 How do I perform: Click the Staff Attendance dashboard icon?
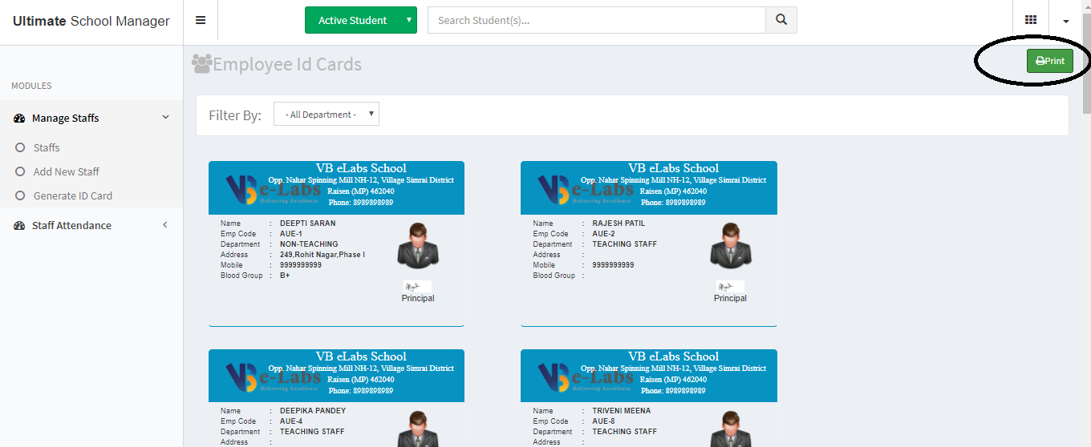[x=20, y=225]
